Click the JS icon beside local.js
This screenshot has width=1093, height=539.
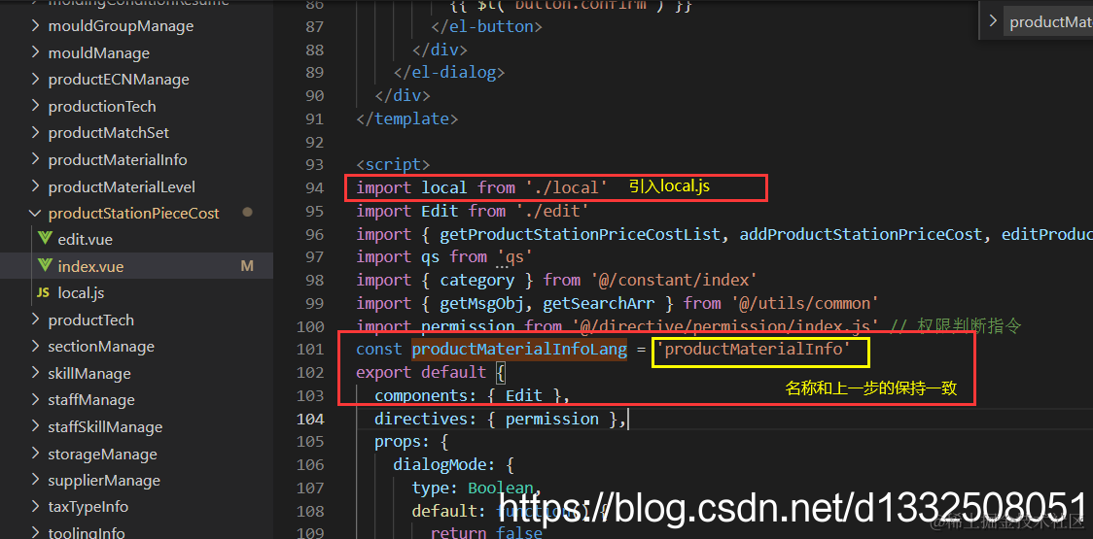[x=43, y=293]
